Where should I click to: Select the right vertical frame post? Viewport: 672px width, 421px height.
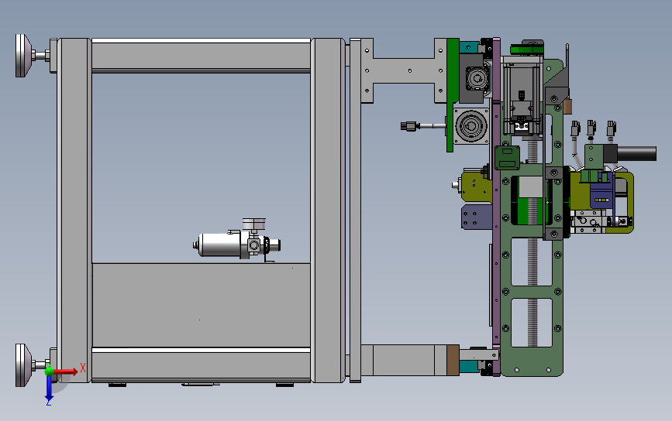point(328,210)
